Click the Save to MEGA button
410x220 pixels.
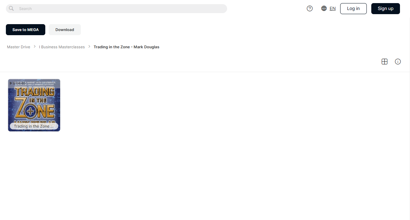(26, 30)
